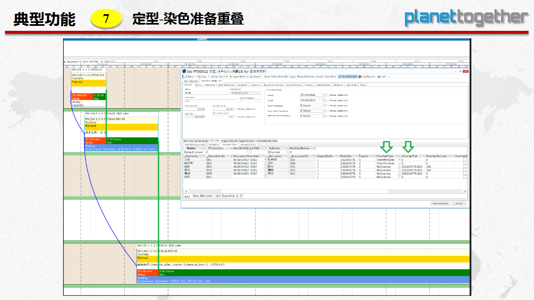Select the red 30 minutes Setup block of the 0.30-hour Gantt job
Viewport: 534px width, 300px height.
pyautogui.click(x=82, y=97)
